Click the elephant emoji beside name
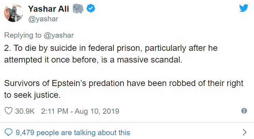This screenshot has height=139, width=254. coord(78,9)
